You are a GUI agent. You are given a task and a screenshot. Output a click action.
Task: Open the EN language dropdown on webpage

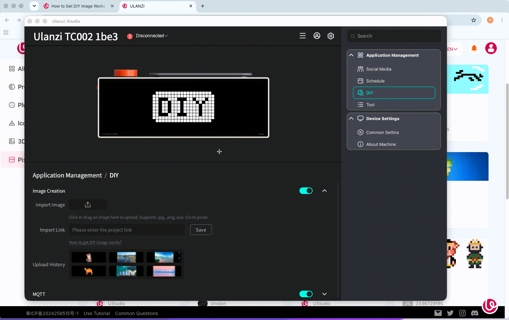point(452,49)
